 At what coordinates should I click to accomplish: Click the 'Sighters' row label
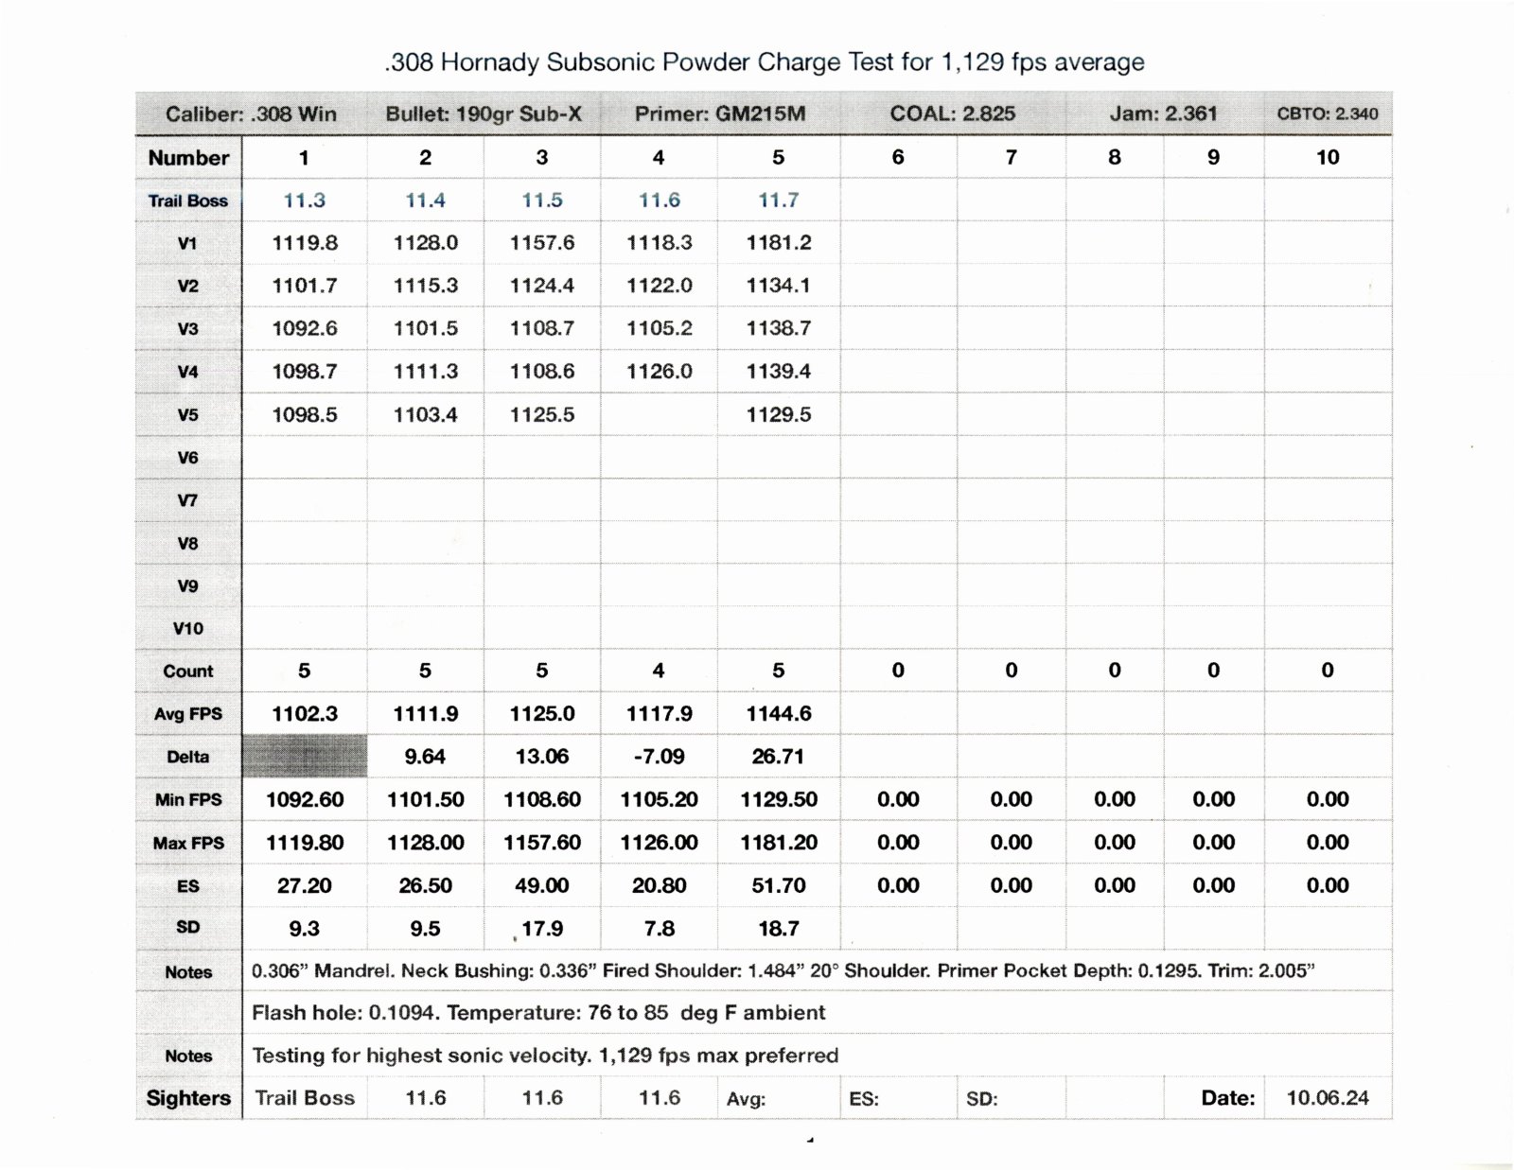pyautogui.click(x=188, y=1098)
